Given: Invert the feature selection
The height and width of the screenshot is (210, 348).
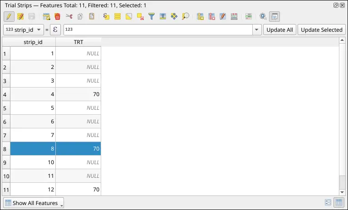Looking at the screenshot, I should coord(129,17).
